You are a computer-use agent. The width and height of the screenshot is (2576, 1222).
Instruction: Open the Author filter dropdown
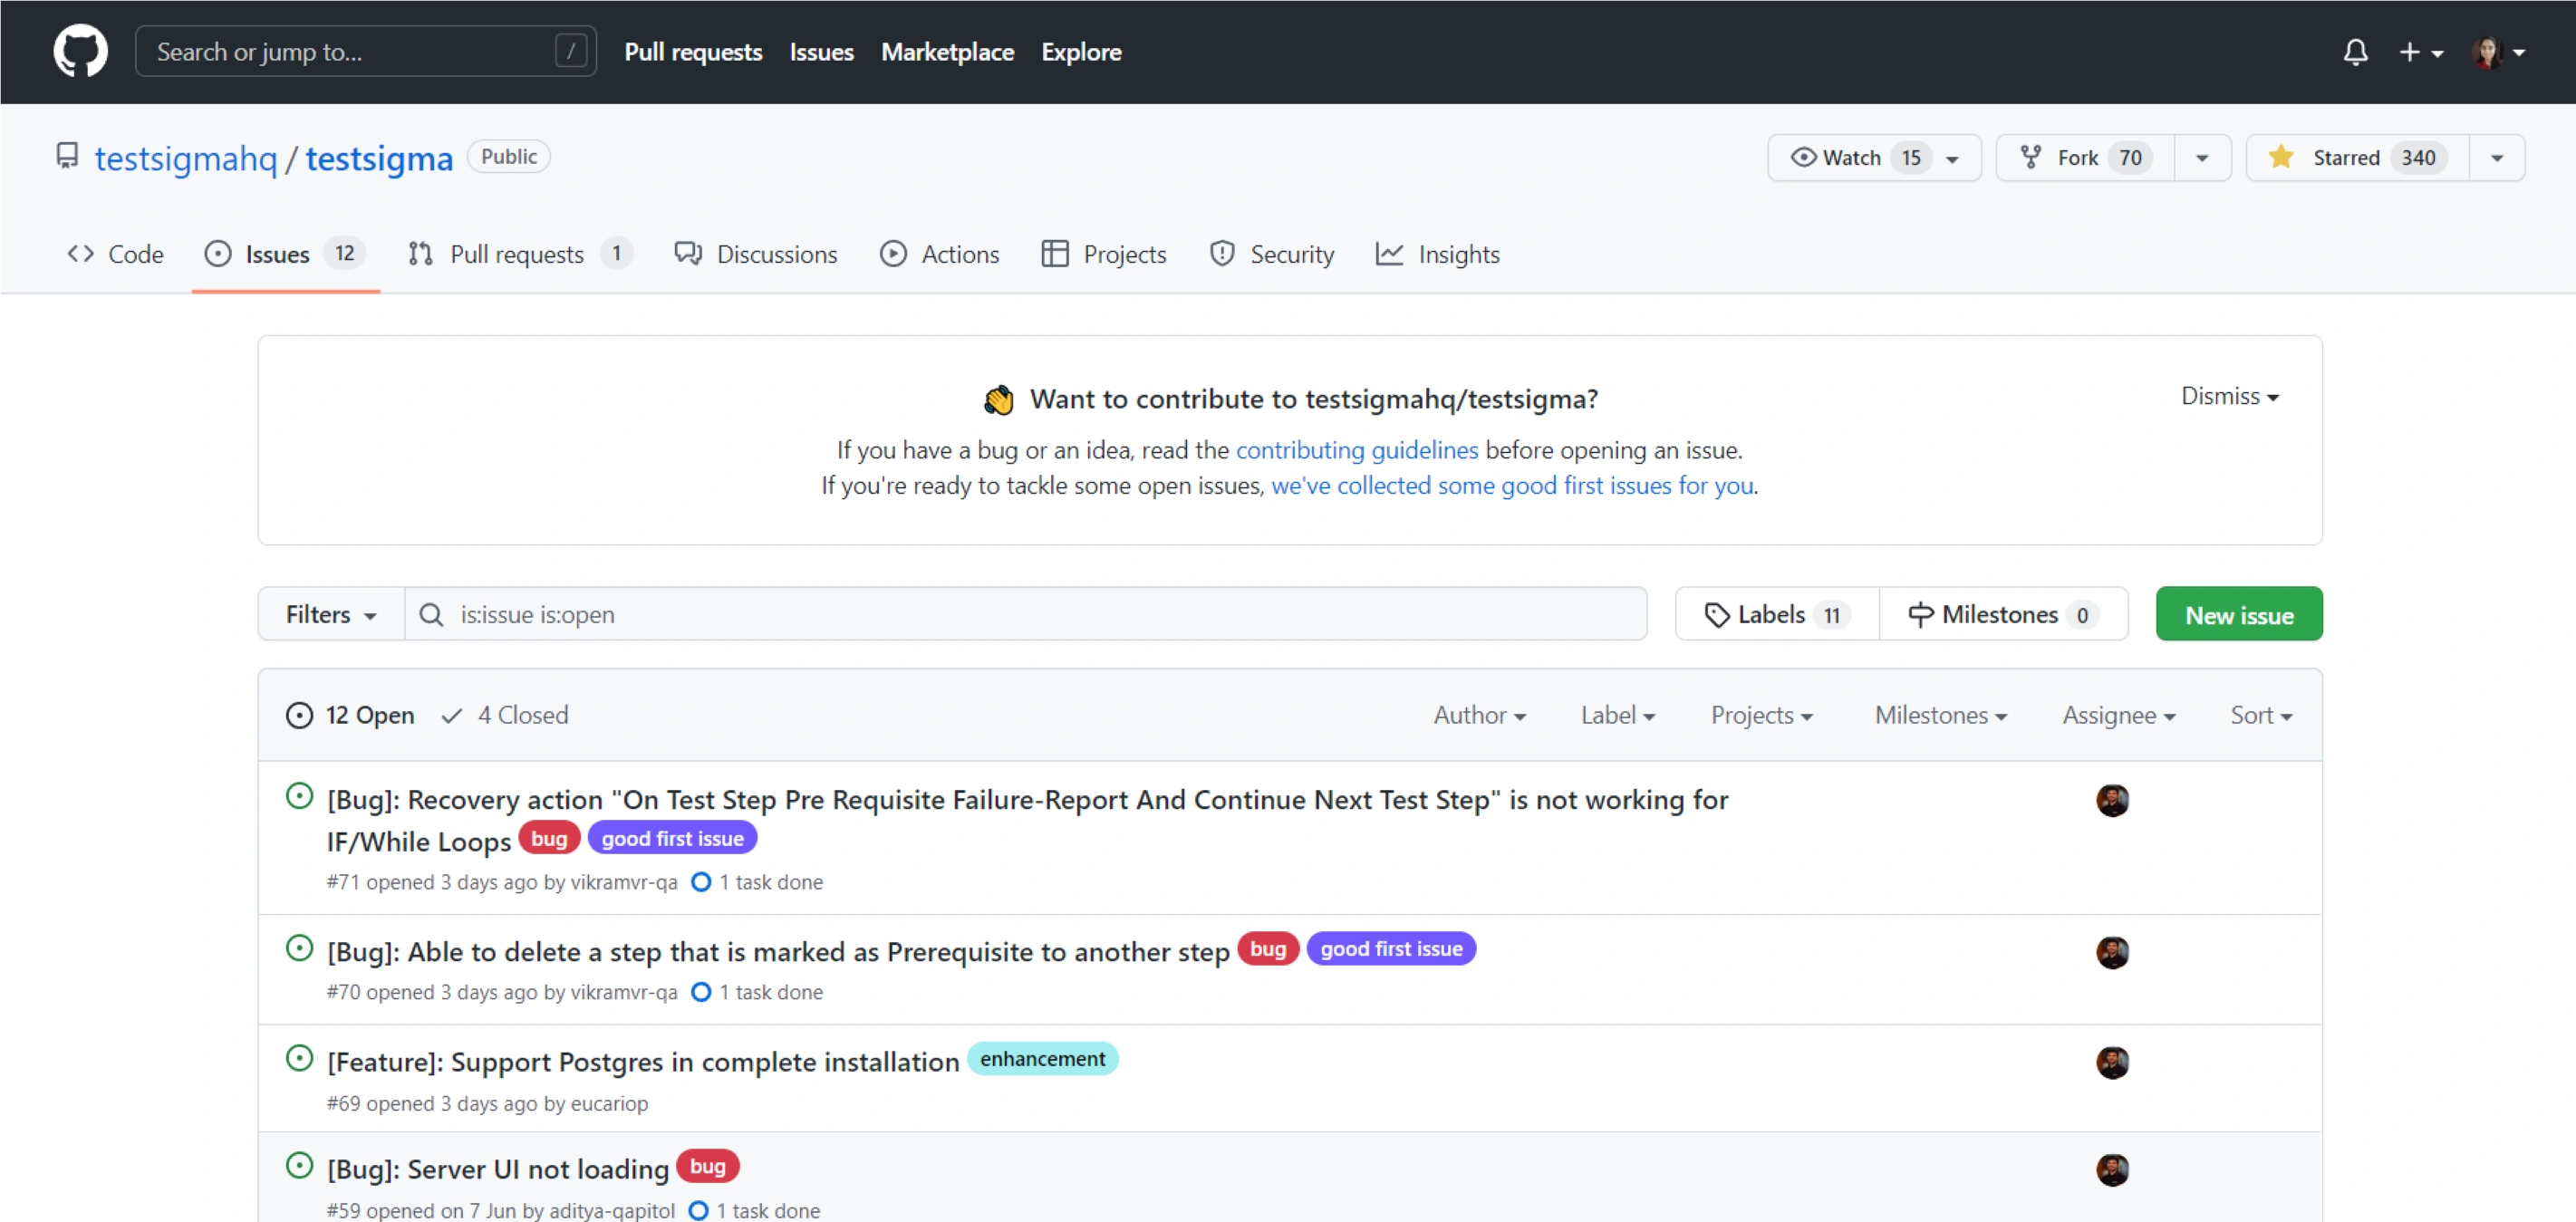(1479, 715)
